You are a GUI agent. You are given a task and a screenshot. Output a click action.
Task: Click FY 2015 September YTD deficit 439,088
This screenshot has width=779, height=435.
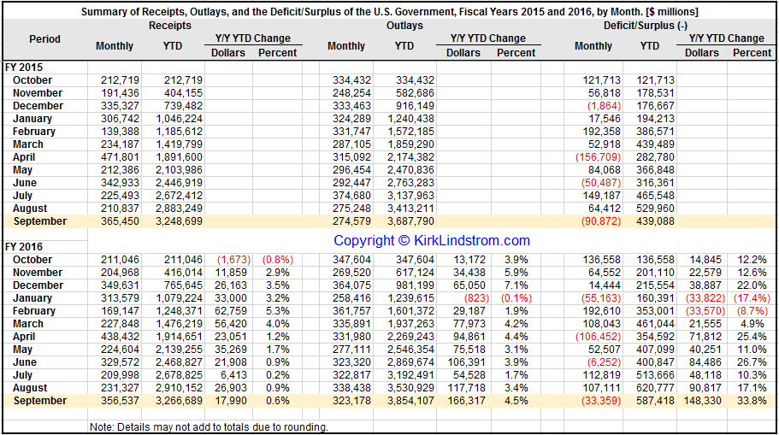[655, 221]
